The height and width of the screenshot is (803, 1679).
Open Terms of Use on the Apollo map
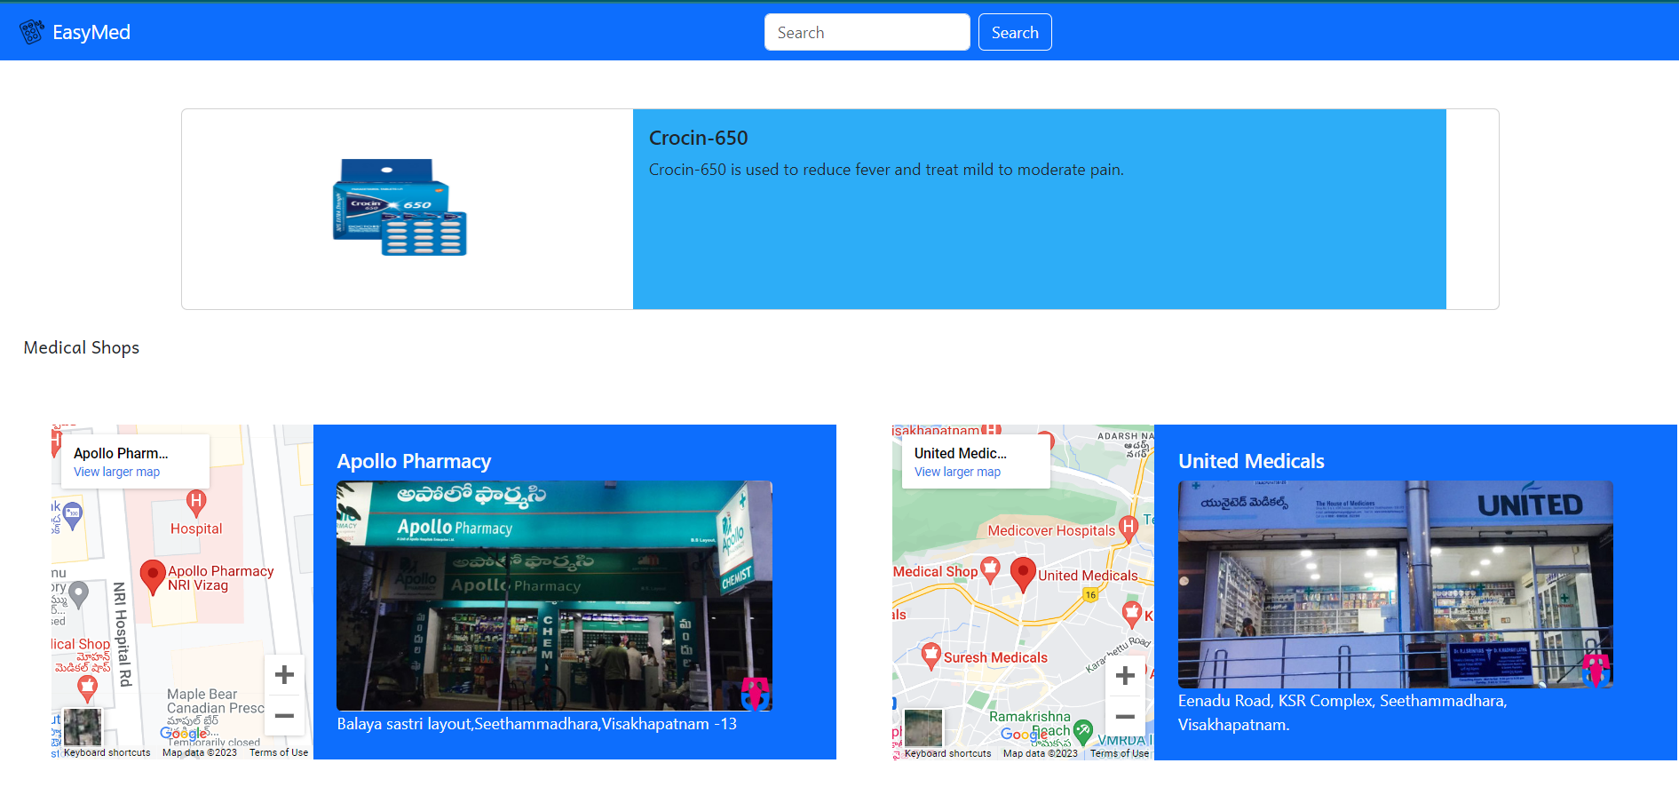(279, 752)
